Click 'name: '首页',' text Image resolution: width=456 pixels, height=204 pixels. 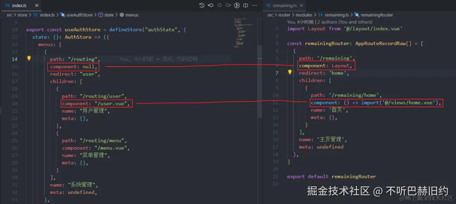[329, 110]
